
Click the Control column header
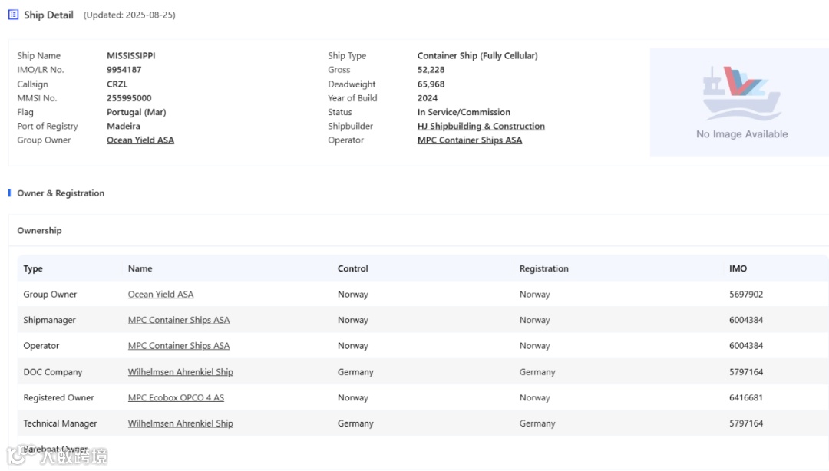pos(352,268)
